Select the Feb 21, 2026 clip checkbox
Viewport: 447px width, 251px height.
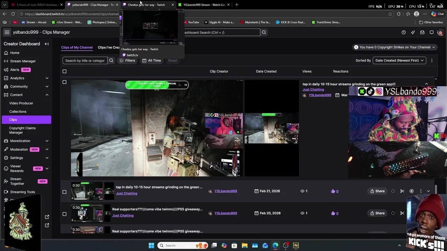[64, 192]
